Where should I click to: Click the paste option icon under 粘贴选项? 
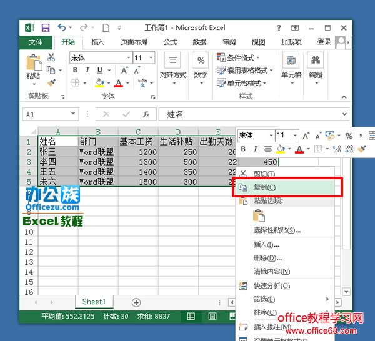(259, 215)
